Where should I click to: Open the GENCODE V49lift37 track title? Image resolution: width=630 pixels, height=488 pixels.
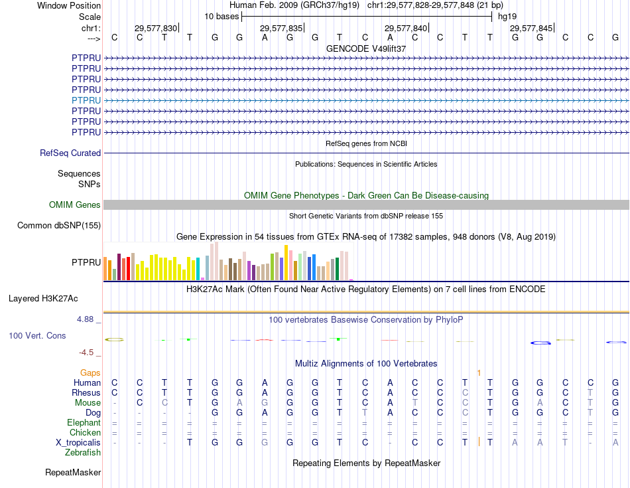pyautogui.click(x=366, y=48)
